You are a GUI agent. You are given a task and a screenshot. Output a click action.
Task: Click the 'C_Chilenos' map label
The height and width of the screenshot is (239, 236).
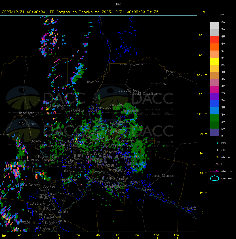tap(27, 124)
